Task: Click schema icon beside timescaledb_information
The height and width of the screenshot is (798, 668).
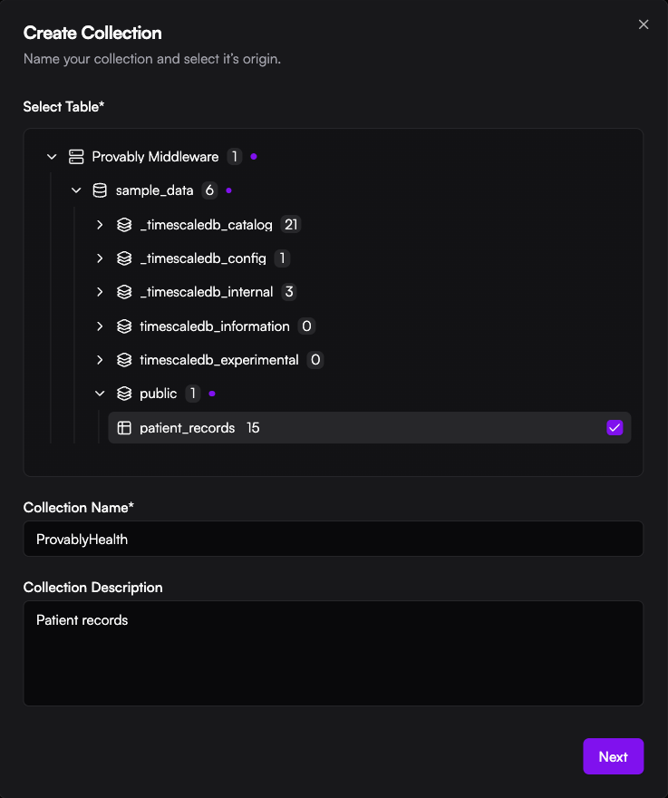Action: click(x=124, y=326)
